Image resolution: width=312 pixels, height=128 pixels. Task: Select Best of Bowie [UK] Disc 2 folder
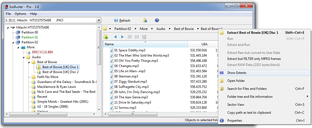(60, 72)
